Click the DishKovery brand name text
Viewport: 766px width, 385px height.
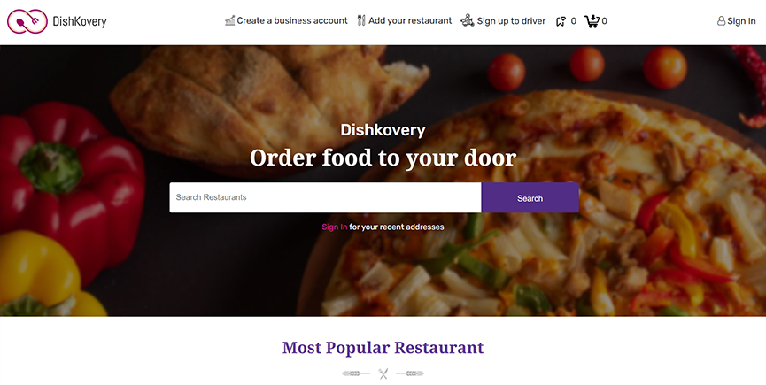[x=80, y=21]
